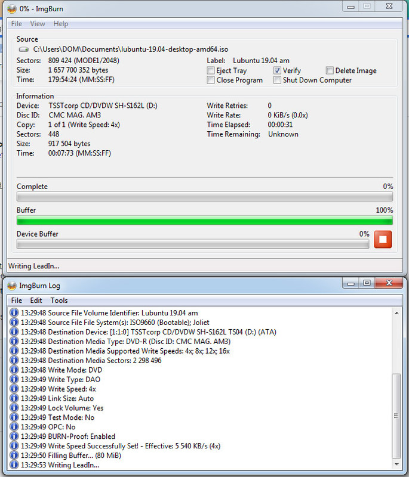Click the label value 'Lubuntu 19.04 am'
409x477 pixels.
click(261, 61)
